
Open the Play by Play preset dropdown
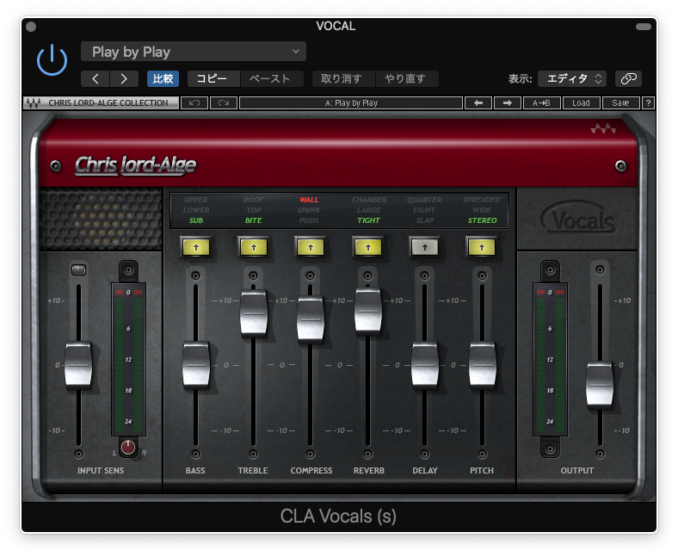point(194,52)
